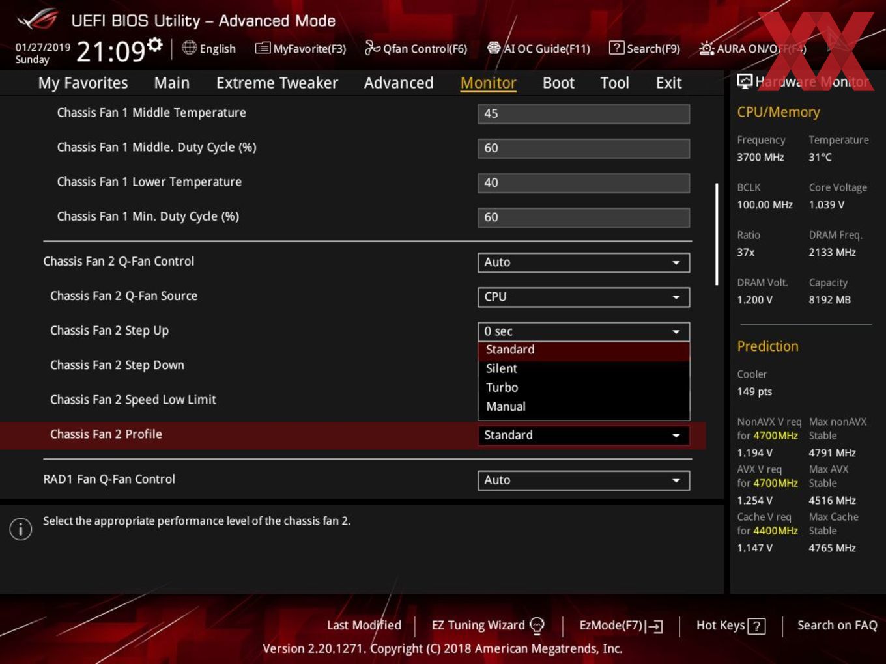The image size is (886, 664).
Task: Click the Hardware Monitor screen icon
Action: coord(745,81)
